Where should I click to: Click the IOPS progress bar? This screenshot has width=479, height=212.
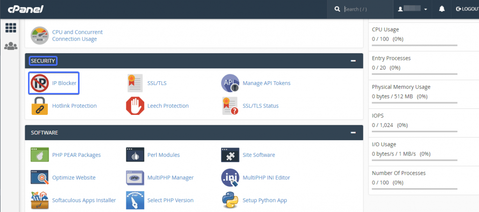pos(414,132)
